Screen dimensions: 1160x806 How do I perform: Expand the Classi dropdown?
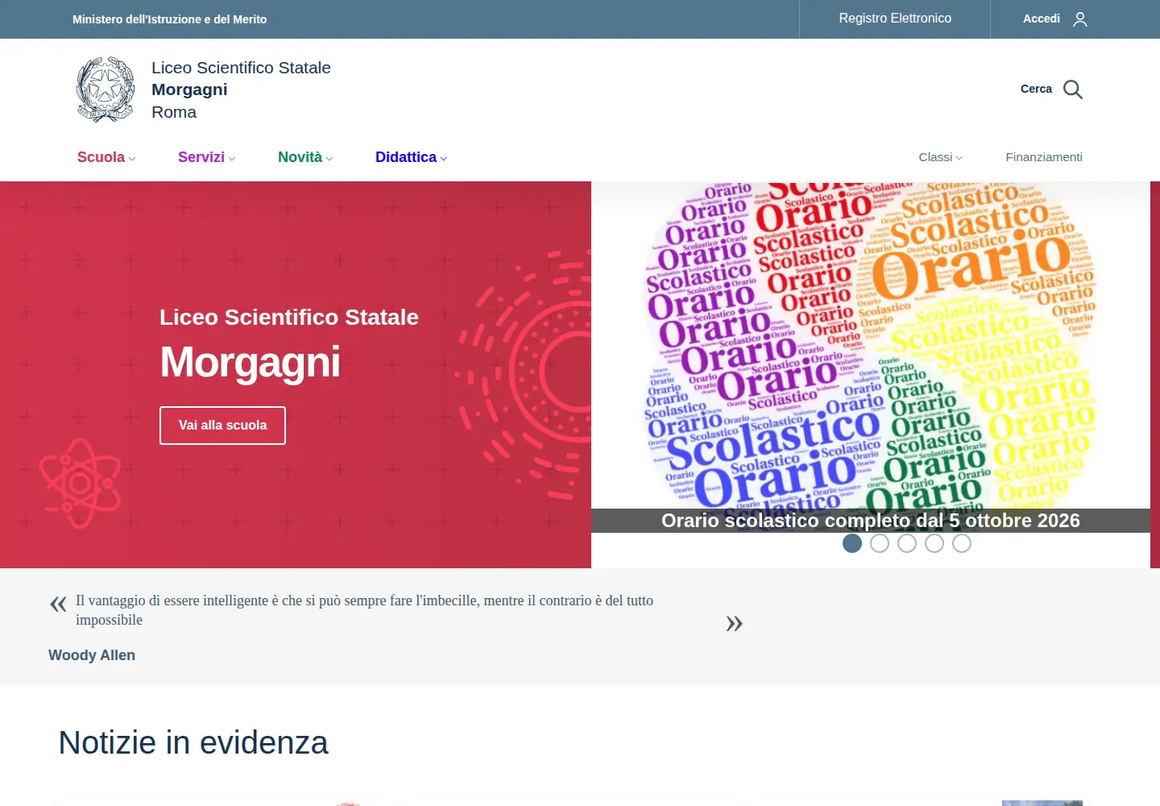pyautogui.click(x=941, y=157)
